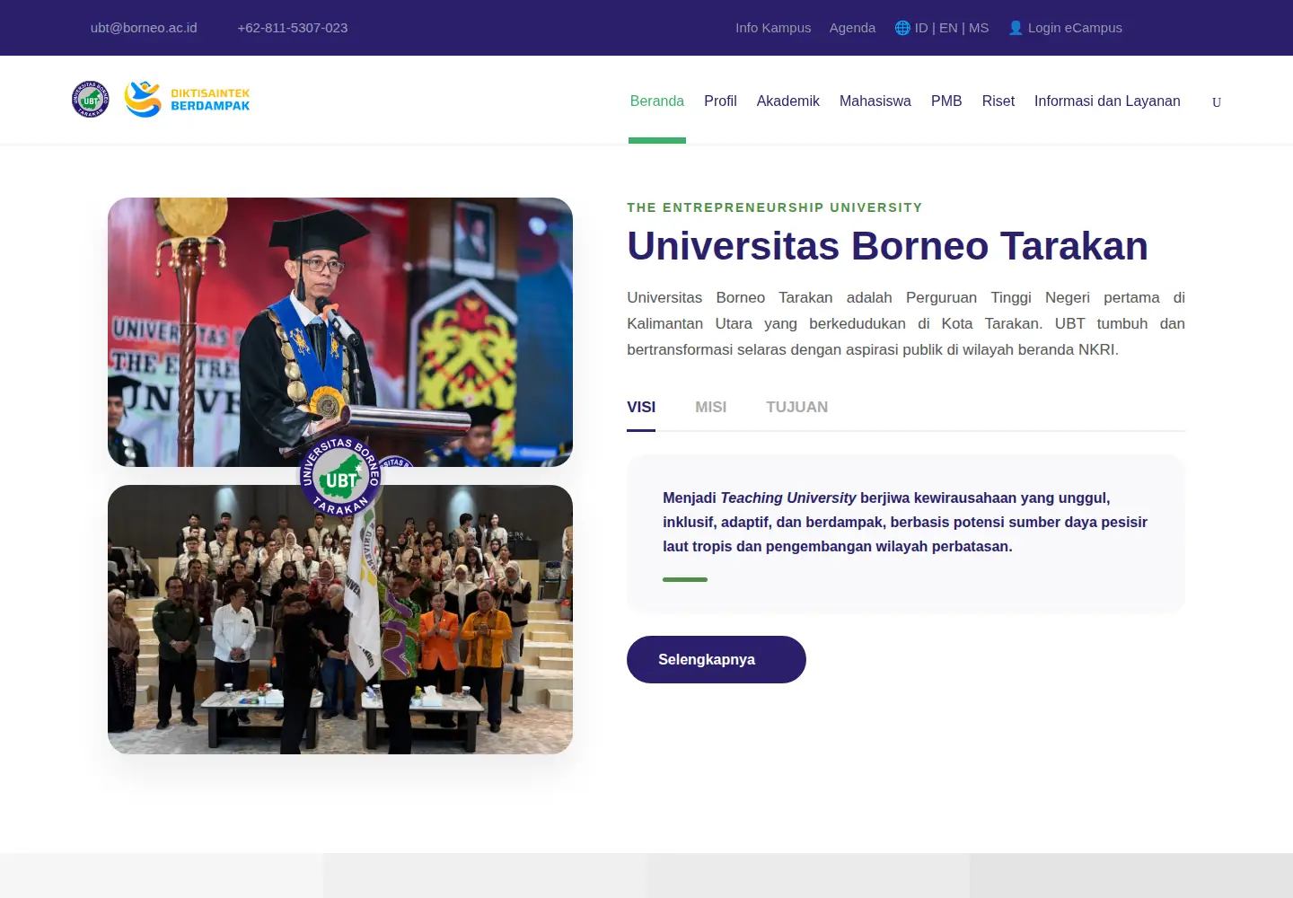Open the Agenda link

coord(852,28)
